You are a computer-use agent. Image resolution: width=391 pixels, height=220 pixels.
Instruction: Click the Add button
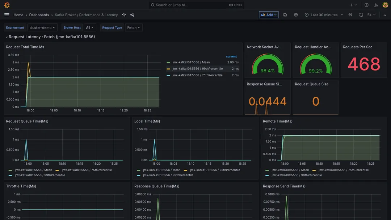[269, 15]
